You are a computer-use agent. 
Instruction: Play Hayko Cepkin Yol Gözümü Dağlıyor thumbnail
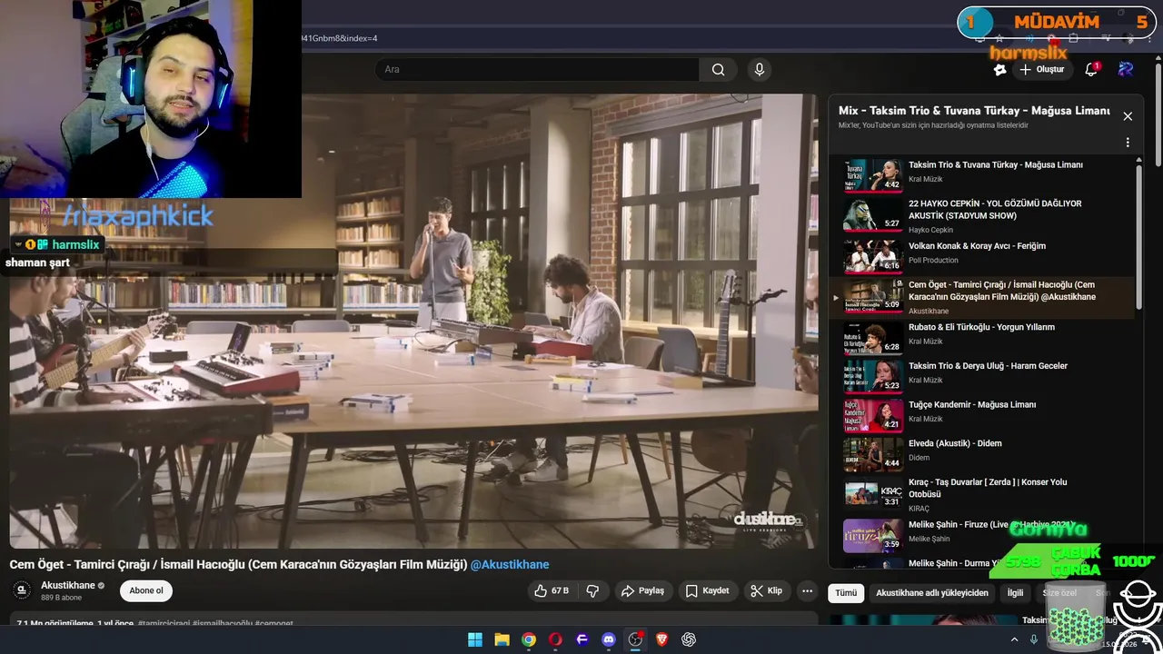click(872, 214)
